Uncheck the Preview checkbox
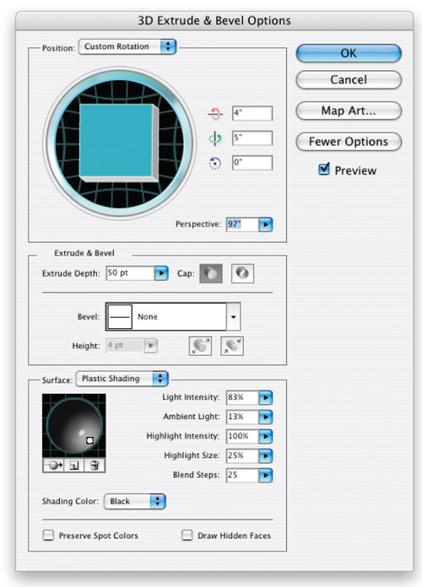The width and height of the screenshot is (422, 587). pyautogui.click(x=324, y=170)
